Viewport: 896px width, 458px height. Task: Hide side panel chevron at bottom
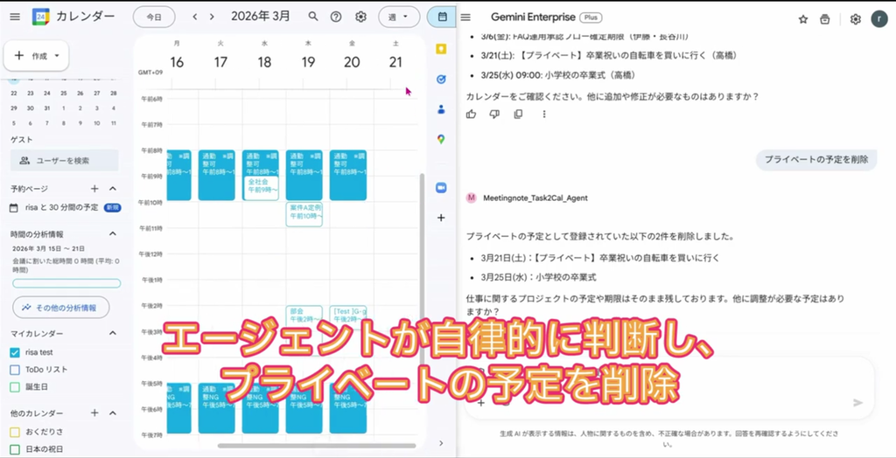pos(441,443)
